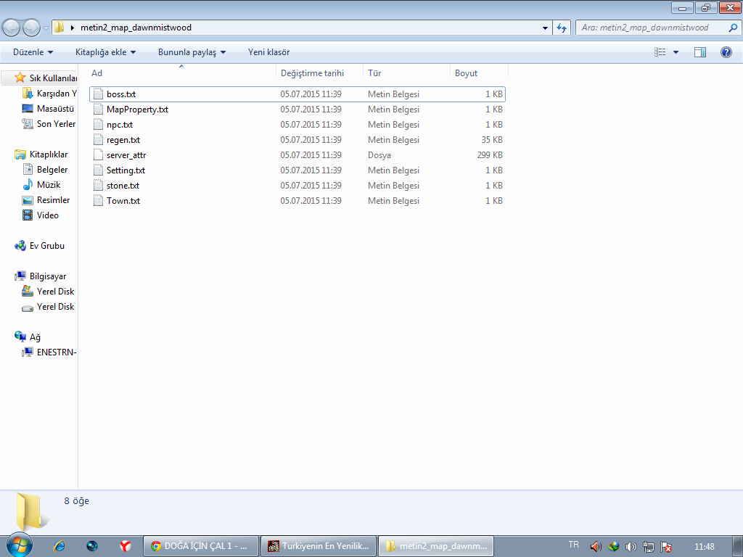Open Ağ network in the sidebar
The height and width of the screenshot is (557, 743).
pyautogui.click(x=28, y=337)
